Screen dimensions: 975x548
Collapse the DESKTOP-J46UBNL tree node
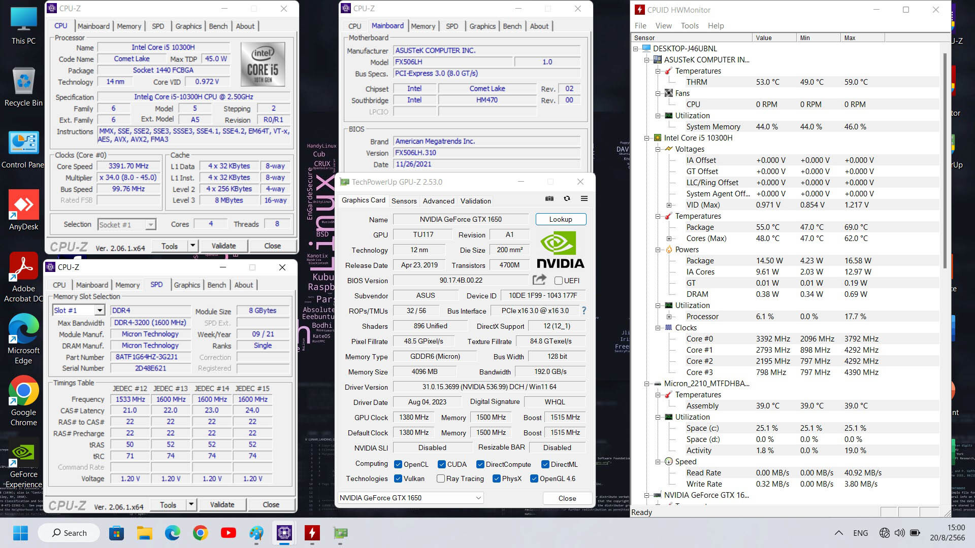(x=635, y=49)
